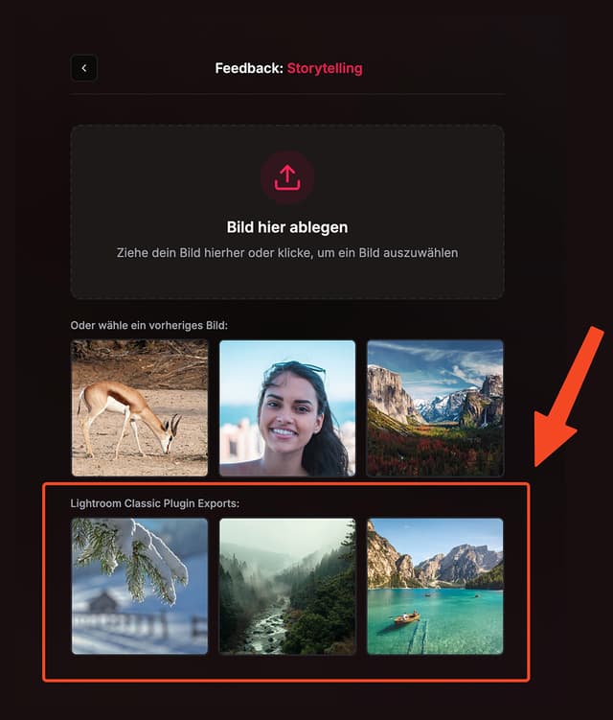The width and height of the screenshot is (613, 720).
Task: Select the turquoise lake boat export
Action: 435,586
